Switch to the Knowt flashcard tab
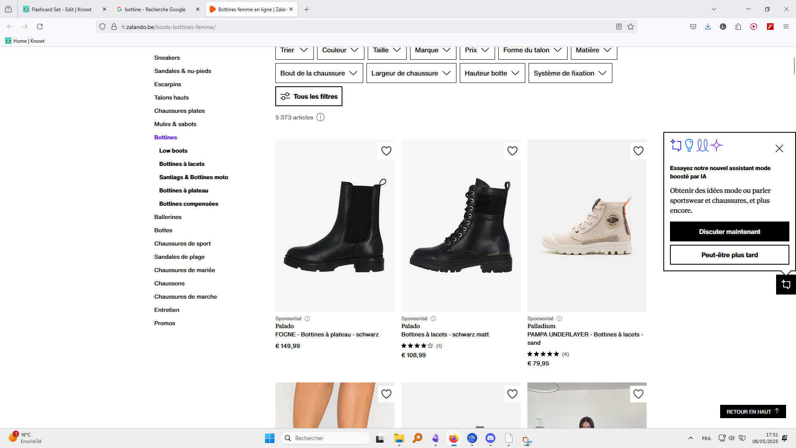Viewport: 796px width, 448px height. [x=58, y=9]
